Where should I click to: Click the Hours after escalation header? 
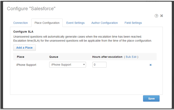point(107,57)
